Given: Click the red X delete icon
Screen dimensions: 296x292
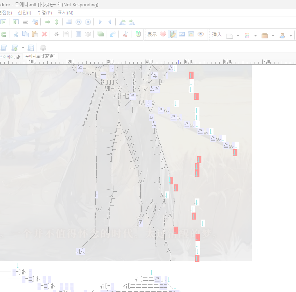Looking at the screenshot, I should pyautogui.click(x=44, y=34).
